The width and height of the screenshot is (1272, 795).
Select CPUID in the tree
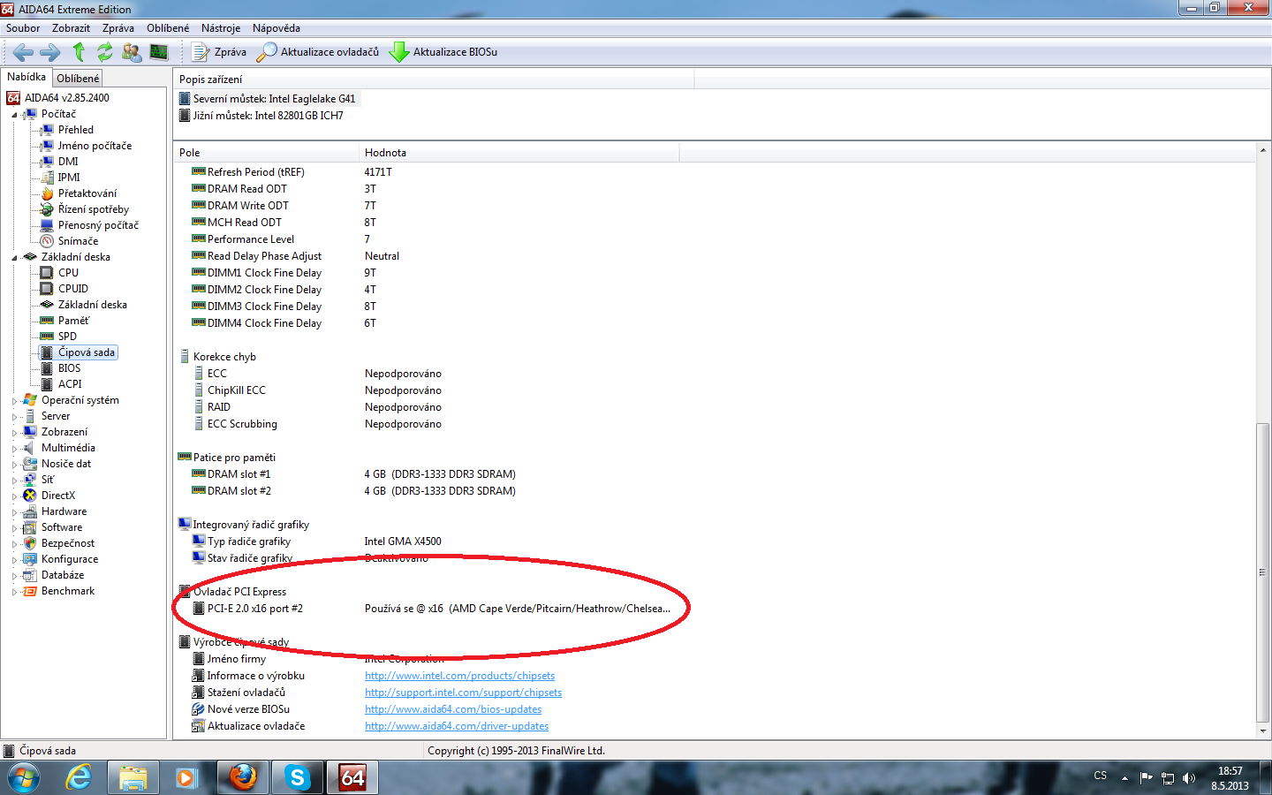[72, 289]
